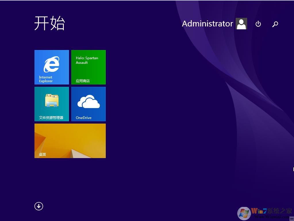The image size is (294, 221).
Task: Click the 开始 Start screen heading
Action: tap(50, 23)
